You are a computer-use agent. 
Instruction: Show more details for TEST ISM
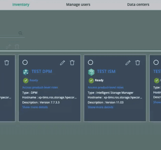click(x=100, y=107)
